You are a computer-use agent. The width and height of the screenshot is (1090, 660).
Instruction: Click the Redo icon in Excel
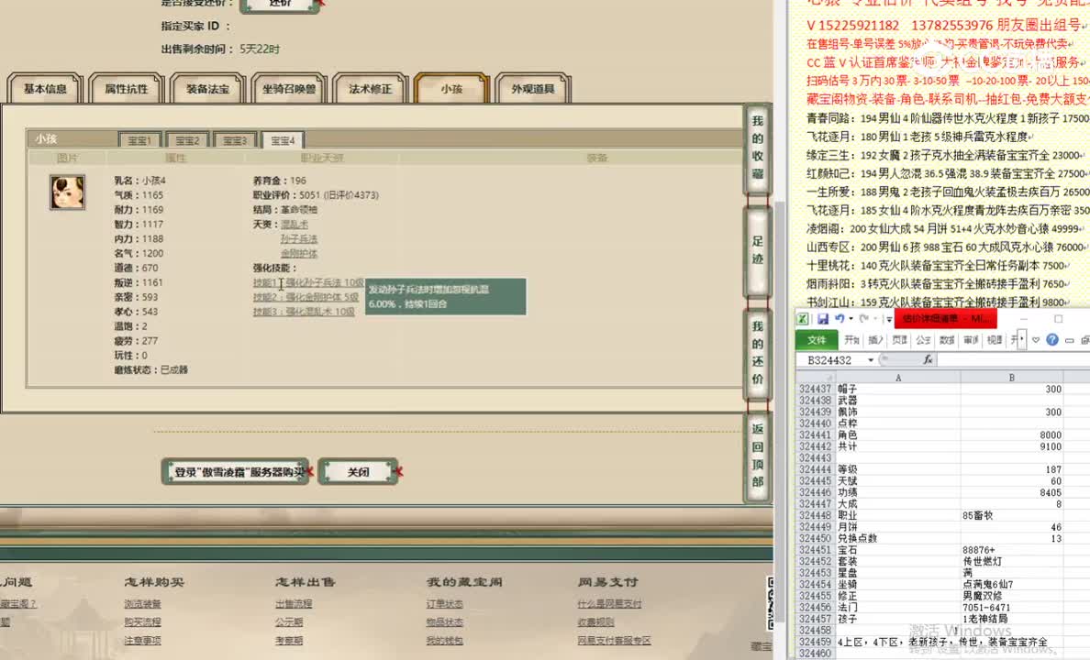tap(866, 318)
